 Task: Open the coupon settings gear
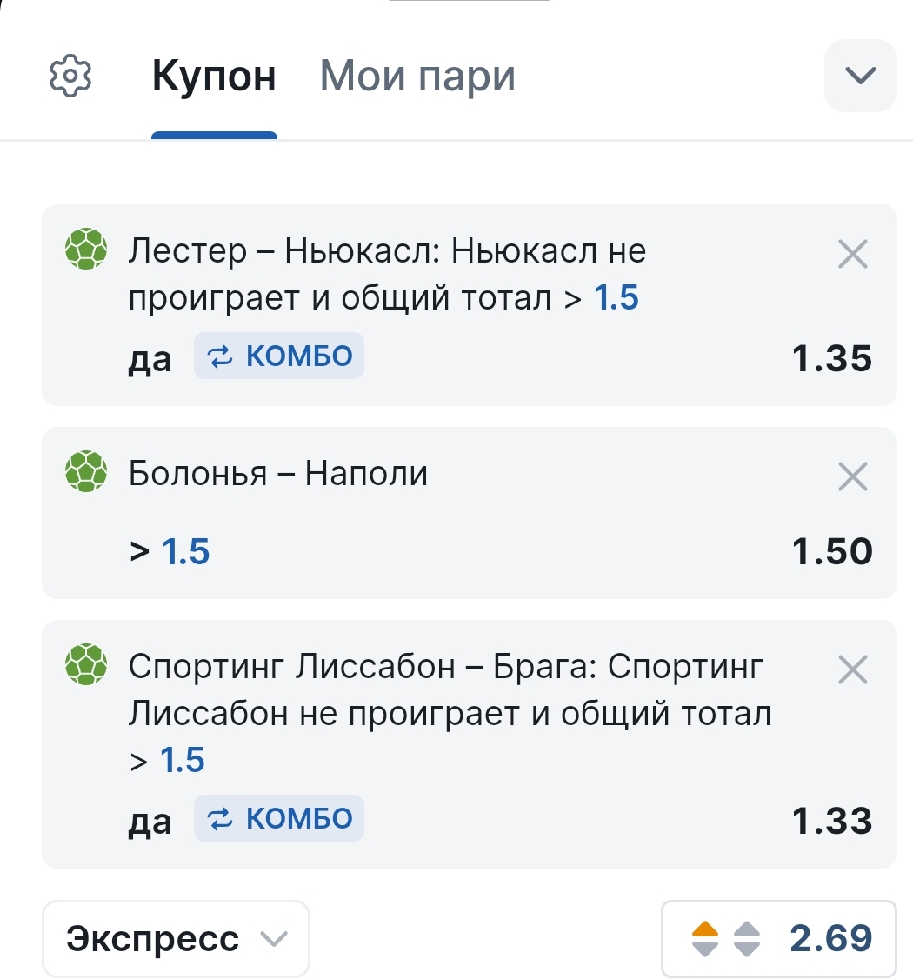pos(70,77)
